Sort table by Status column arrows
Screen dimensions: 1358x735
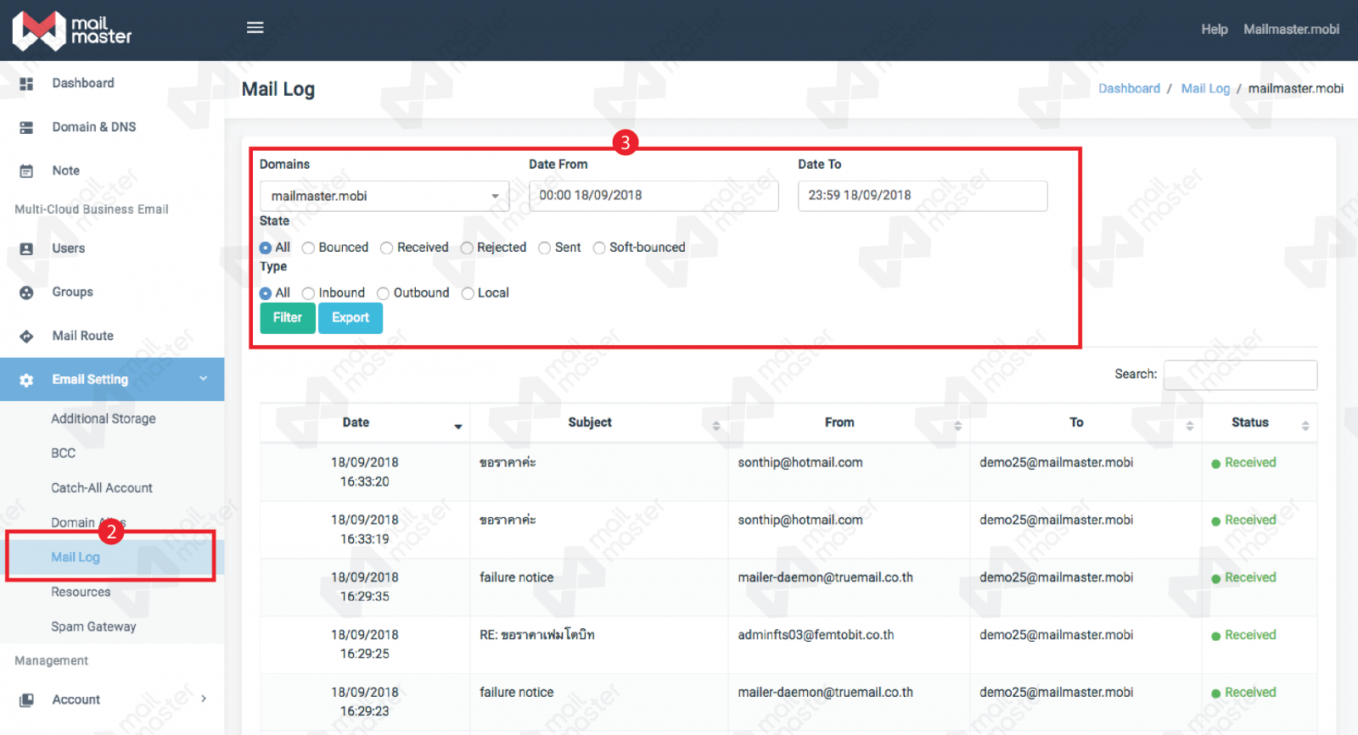click(x=1305, y=426)
